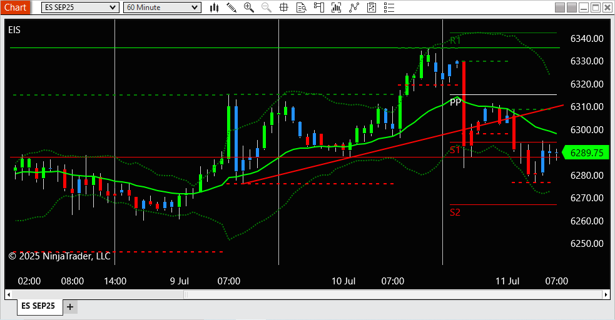This screenshot has height=320, width=615.
Task: Click the EIS indicator label
Action: click(x=14, y=30)
